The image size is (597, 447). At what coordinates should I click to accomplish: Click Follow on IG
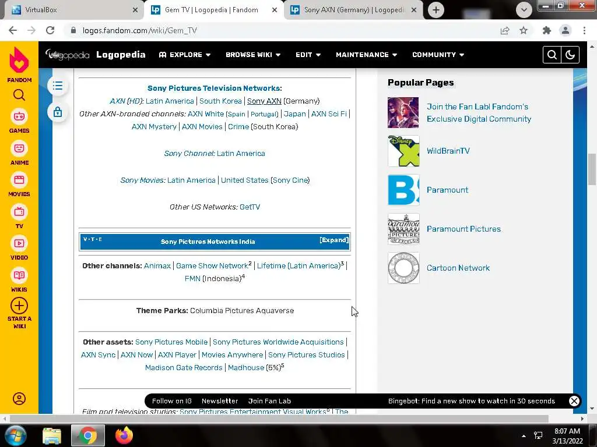click(172, 401)
